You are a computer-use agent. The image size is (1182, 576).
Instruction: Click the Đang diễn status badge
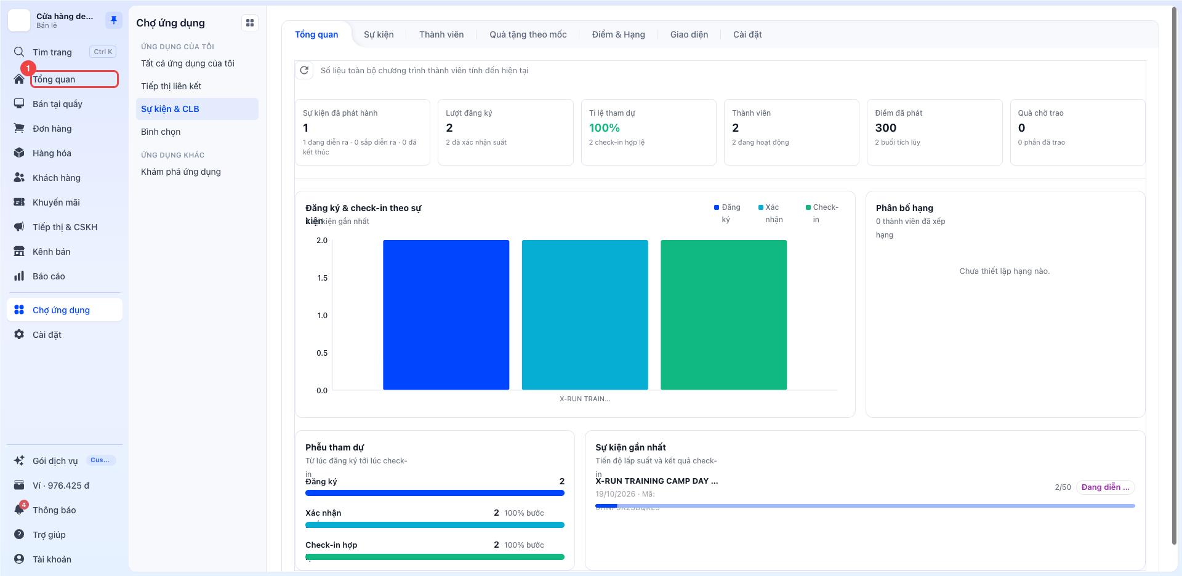pyautogui.click(x=1106, y=487)
